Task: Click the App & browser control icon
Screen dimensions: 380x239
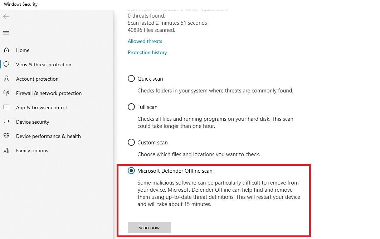Action: 6,107
